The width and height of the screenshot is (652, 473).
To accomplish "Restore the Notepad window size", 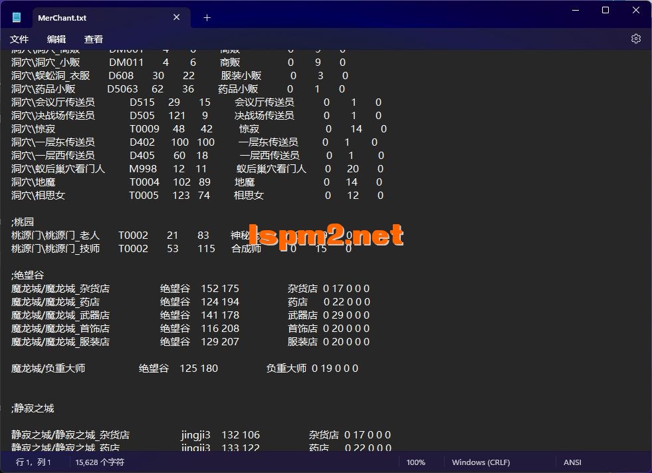I will coord(605,11).
